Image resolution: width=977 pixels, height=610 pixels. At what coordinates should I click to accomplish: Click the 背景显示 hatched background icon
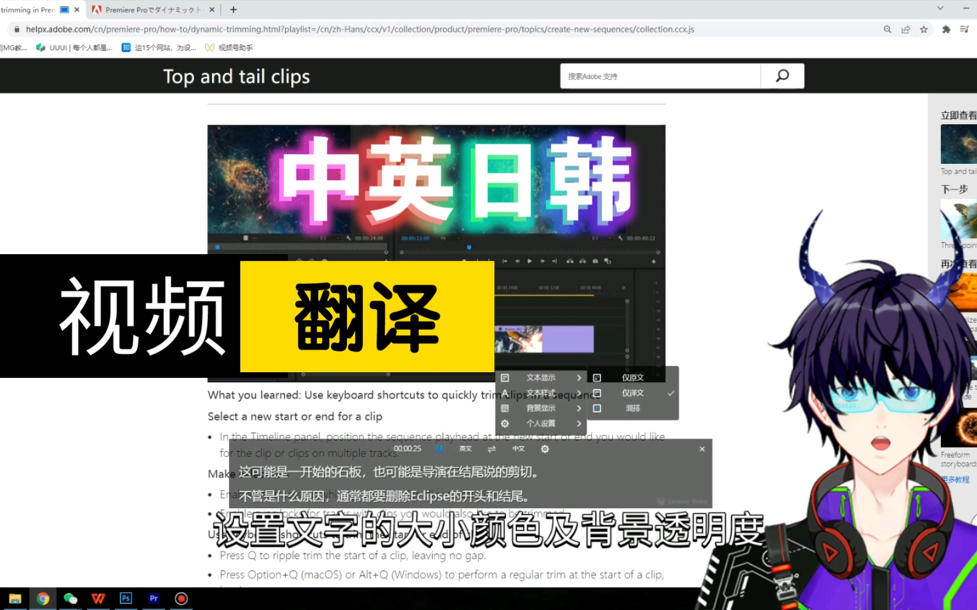(505, 408)
